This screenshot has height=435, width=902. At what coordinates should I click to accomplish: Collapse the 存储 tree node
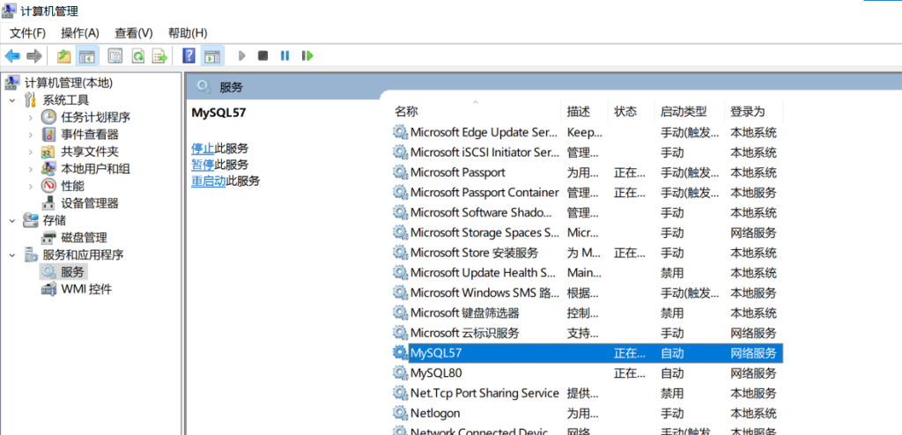pyautogui.click(x=12, y=220)
